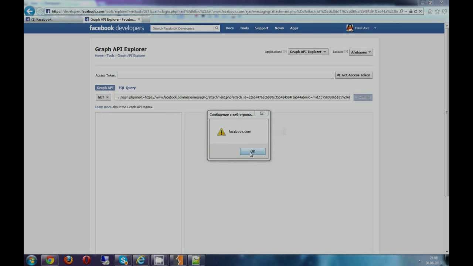Click the Tools breadcrumb link
This screenshot has width=473, height=266.
point(110,56)
